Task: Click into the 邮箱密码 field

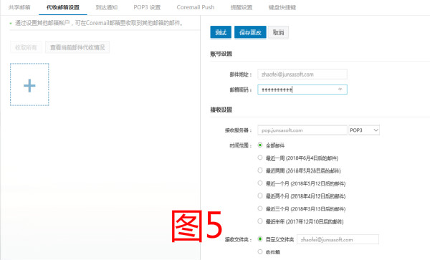Action: [x=302, y=90]
